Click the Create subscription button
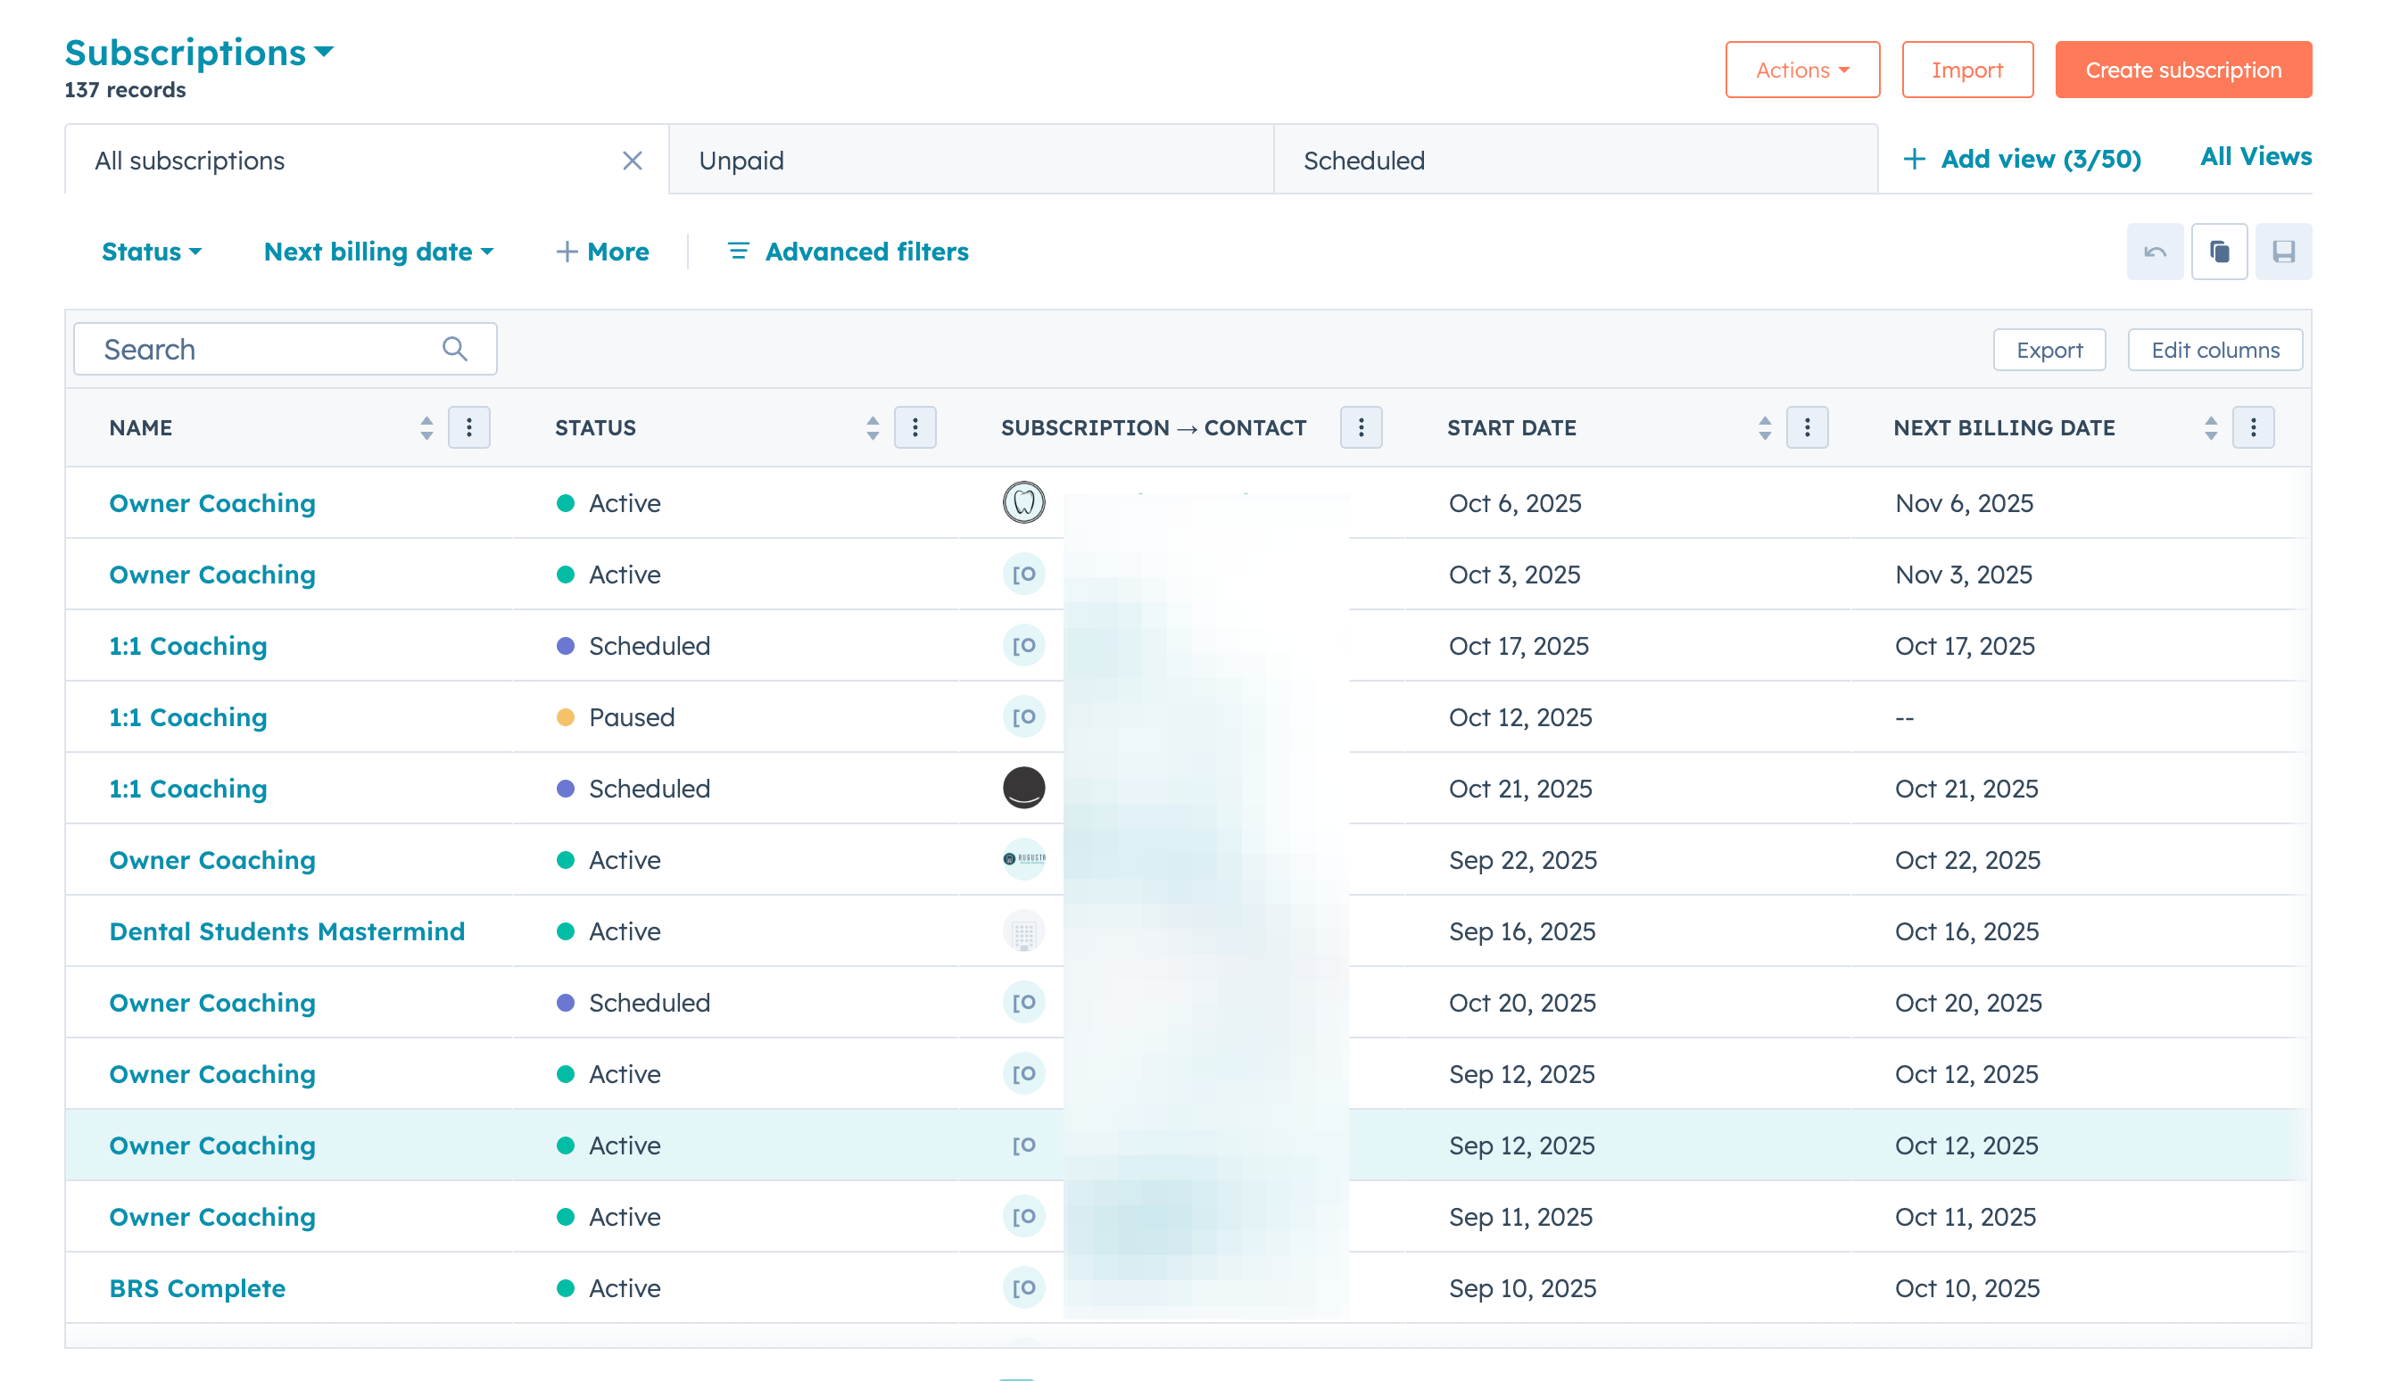The image size is (2384, 1381). pyautogui.click(x=2182, y=70)
